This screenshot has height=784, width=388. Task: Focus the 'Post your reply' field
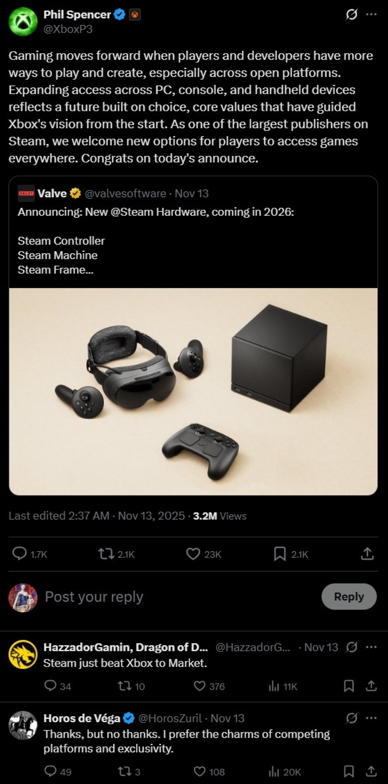pyautogui.click(x=94, y=597)
